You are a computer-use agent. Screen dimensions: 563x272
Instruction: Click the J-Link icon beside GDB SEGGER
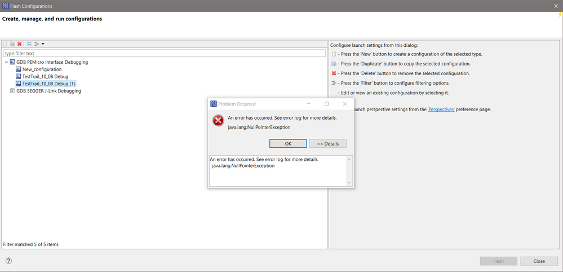[x=12, y=91]
